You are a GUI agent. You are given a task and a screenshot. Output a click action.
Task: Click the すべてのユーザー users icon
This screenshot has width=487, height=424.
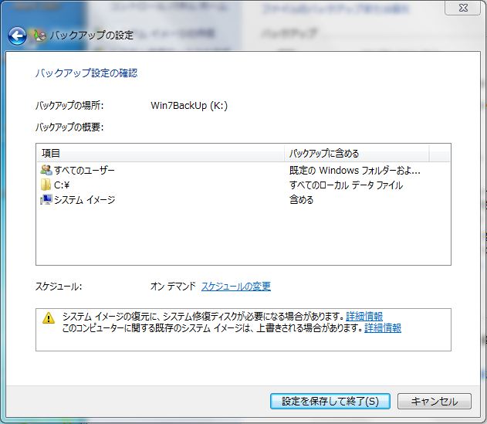tap(46, 170)
